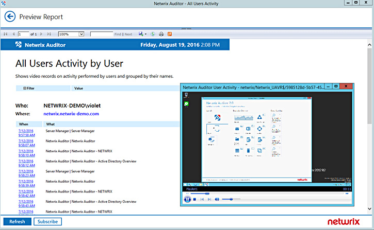
Task: Print the report via printer icon
Action: click(161, 34)
